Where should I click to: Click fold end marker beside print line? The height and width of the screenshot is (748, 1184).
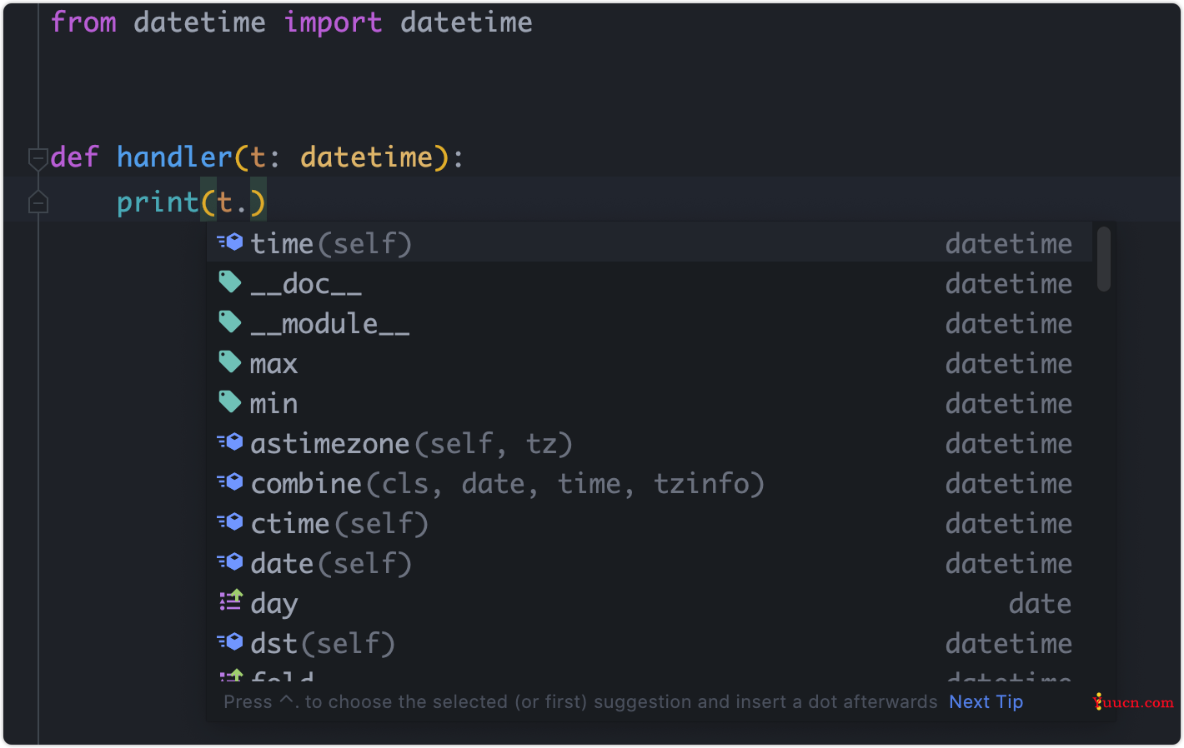[38, 202]
